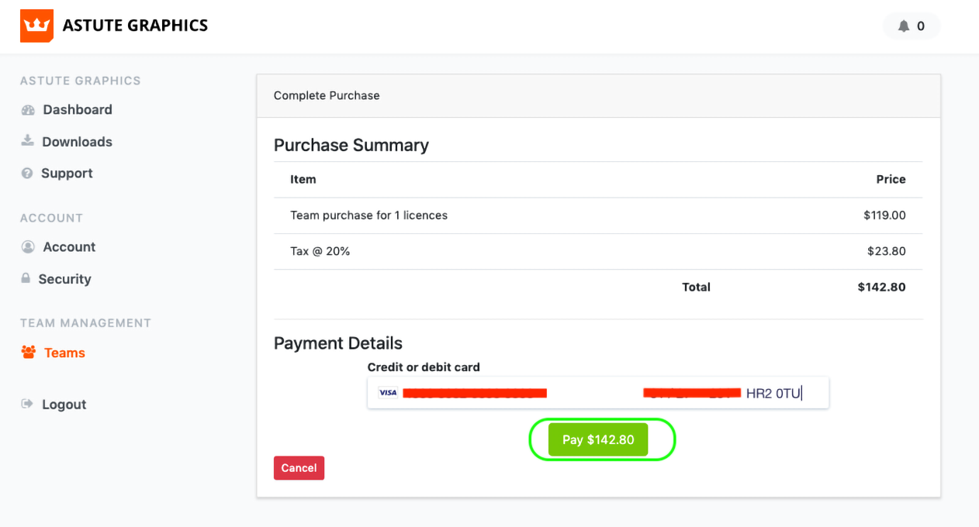Viewport: 979px width, 527px height.
Task: Click the Downloads arrow icon in sidebar
Action: (x=28, y=141)
